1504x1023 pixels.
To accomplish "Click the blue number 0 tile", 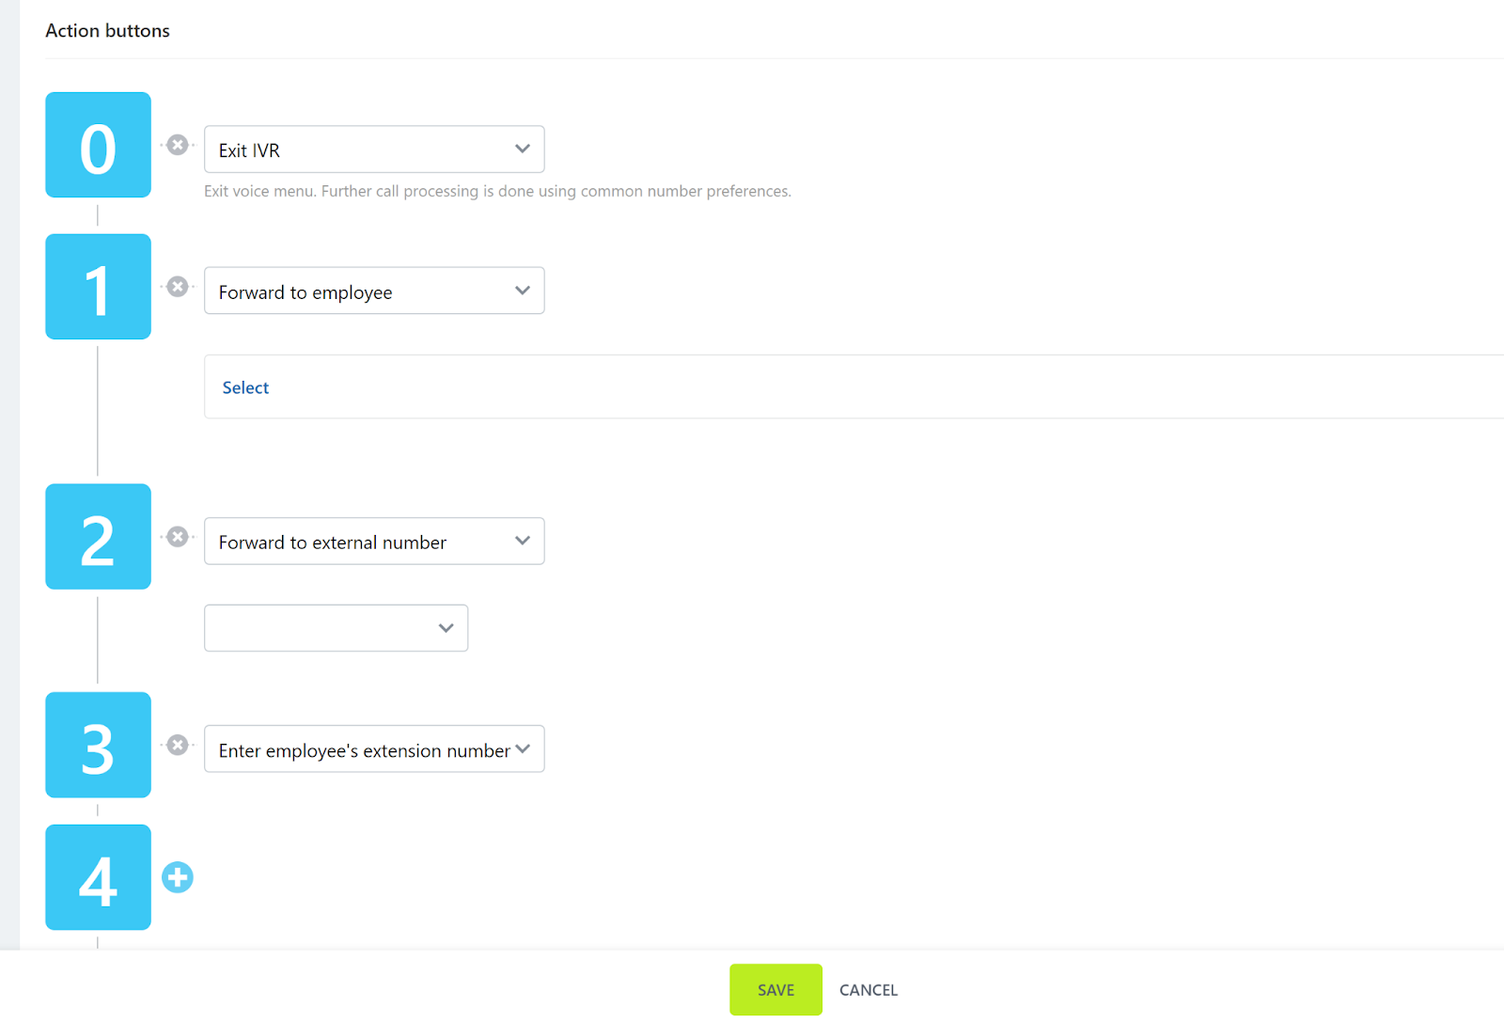I will click(98, 145).
